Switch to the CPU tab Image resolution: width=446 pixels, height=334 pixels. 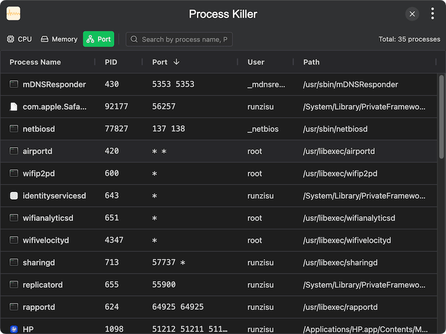coord(20,40)
